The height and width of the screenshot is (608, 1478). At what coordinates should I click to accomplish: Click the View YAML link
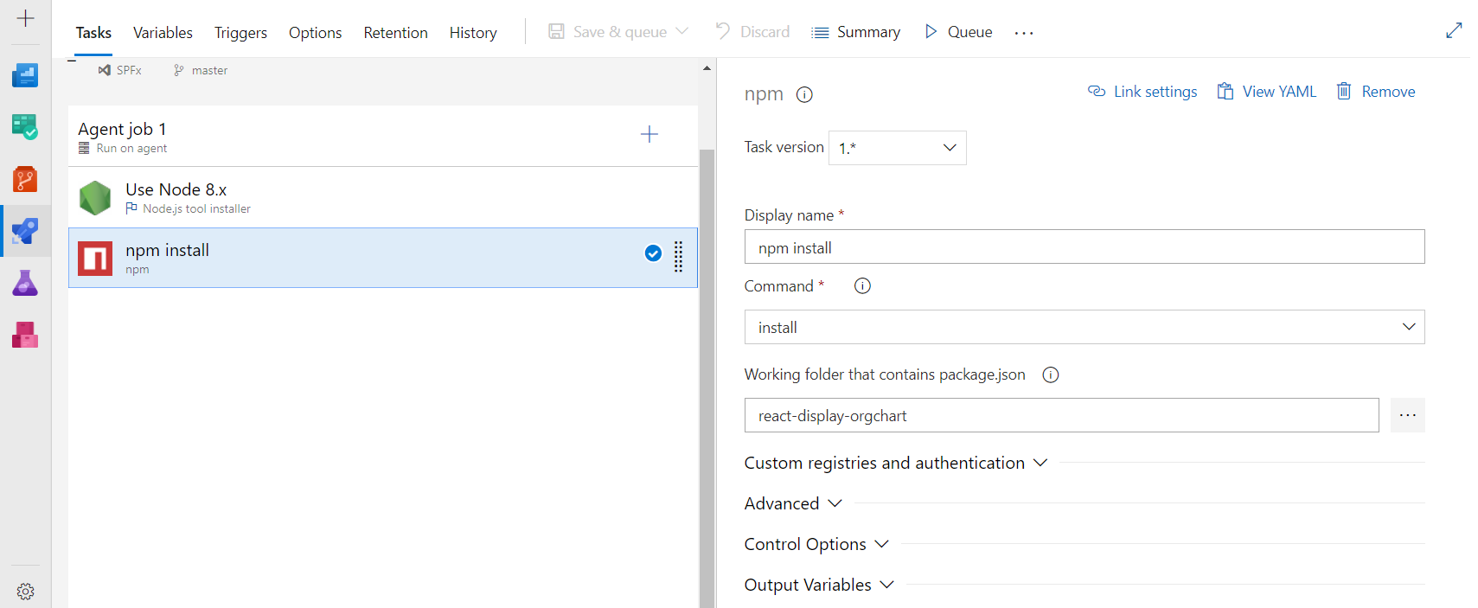1266,92
